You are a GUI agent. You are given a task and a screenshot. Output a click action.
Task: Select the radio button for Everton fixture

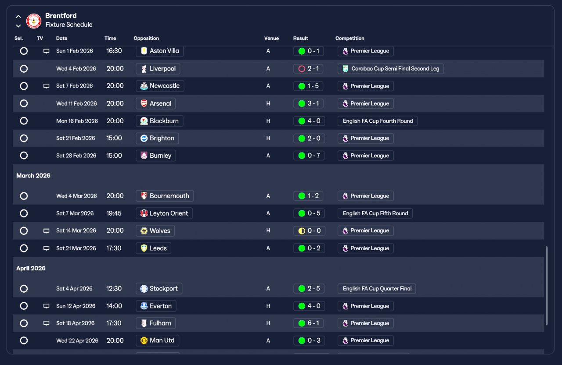coord(24,306)
